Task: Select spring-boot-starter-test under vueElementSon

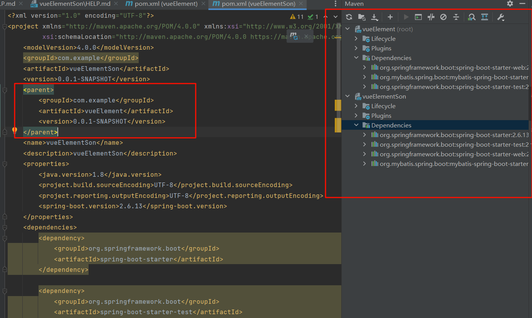Action: [454, 144]
